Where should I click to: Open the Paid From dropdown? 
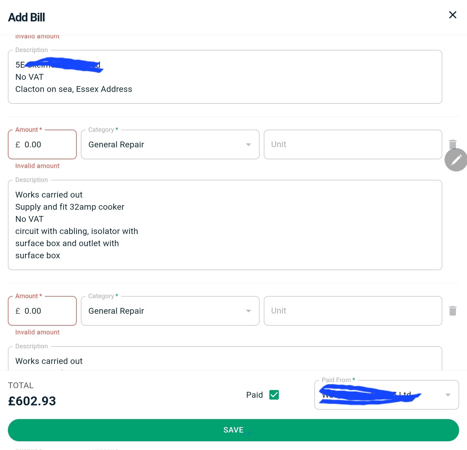(x=382, y=395)
